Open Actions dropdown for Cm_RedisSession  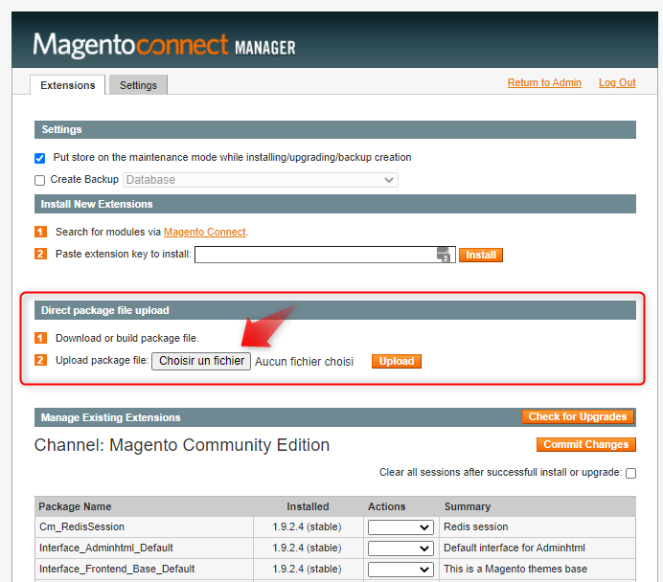[x=400, y=527]
